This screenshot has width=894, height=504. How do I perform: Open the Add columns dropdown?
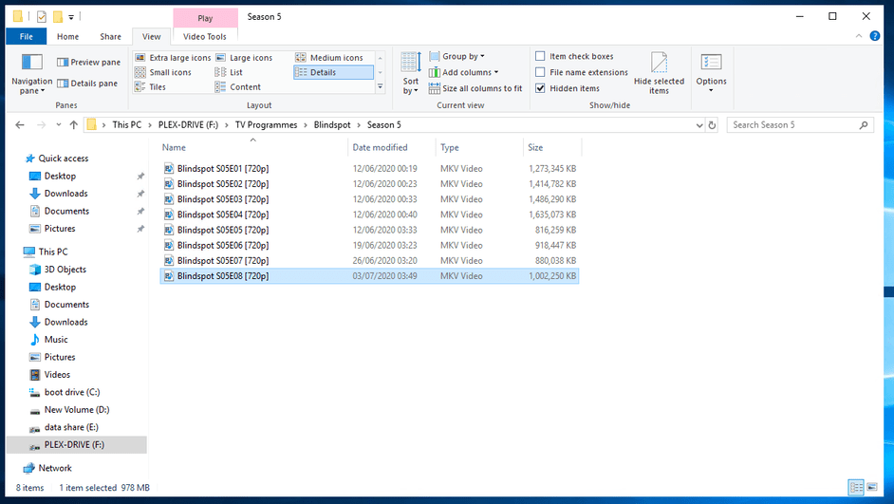463,72
